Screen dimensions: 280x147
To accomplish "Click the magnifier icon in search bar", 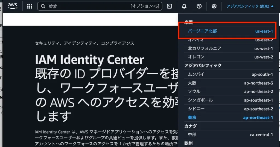I will (x=43, y=6).
